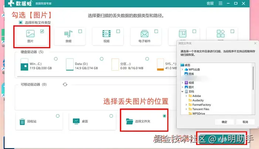This screenshot has width=259, height=149.
Task: Select the 选择文件夹 radio button
Action: tap(164, 116)
